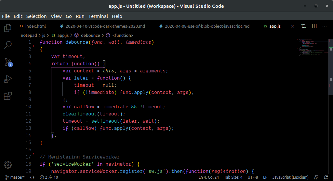Click null keyword on line 7

click(108, 85)
